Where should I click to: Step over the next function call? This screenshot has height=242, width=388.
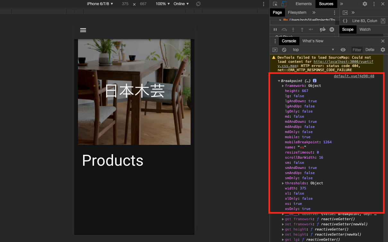pyautogui.click(x=284, y=29)
